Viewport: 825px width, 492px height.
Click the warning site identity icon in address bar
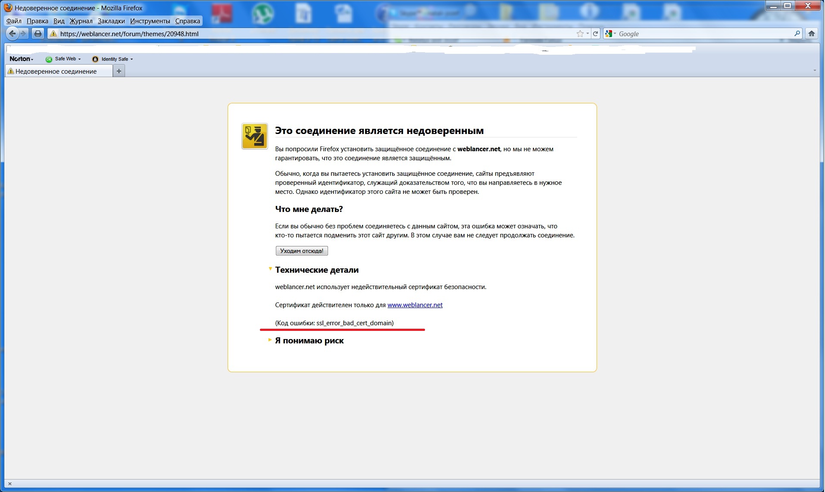click(x=53, y=34)
